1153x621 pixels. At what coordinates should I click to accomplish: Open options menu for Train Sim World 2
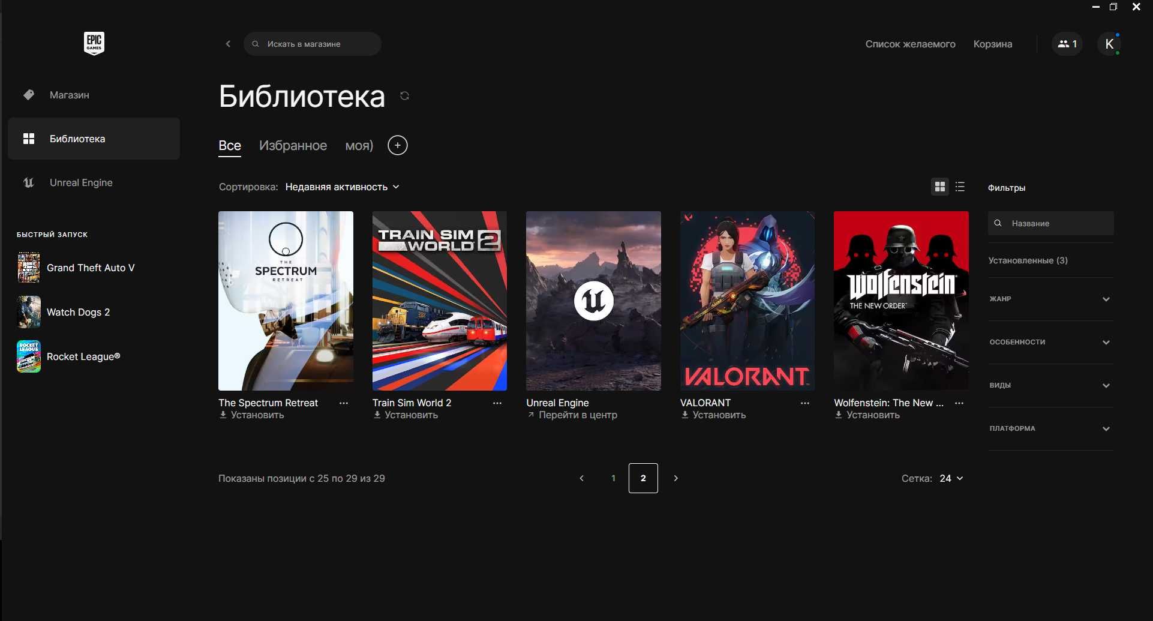[x=497, y=403]
